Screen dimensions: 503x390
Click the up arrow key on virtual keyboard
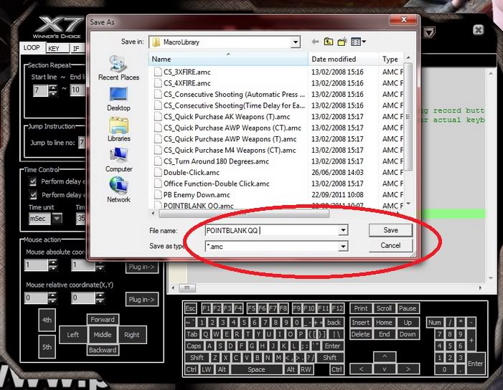click(x=385, y=356)
